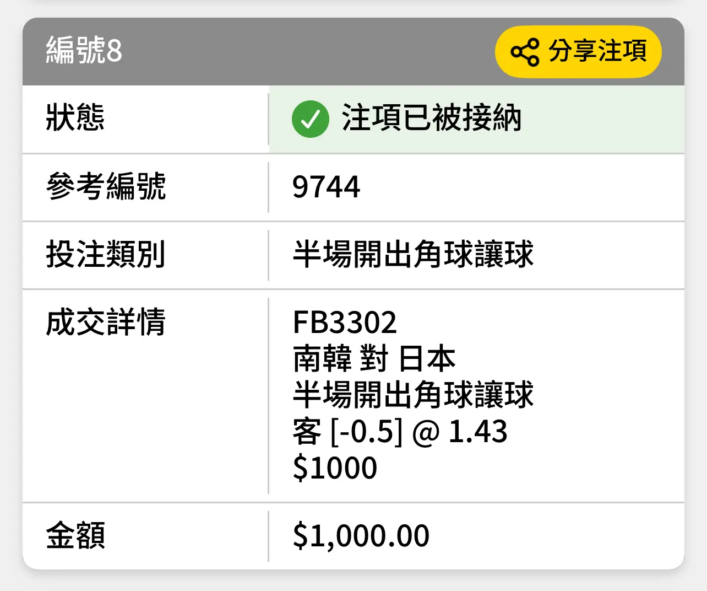Screen dimensions: 707x591
Task: Click the odds line 客 [-0.5] @ 1.43
Action: click(400, 431)
